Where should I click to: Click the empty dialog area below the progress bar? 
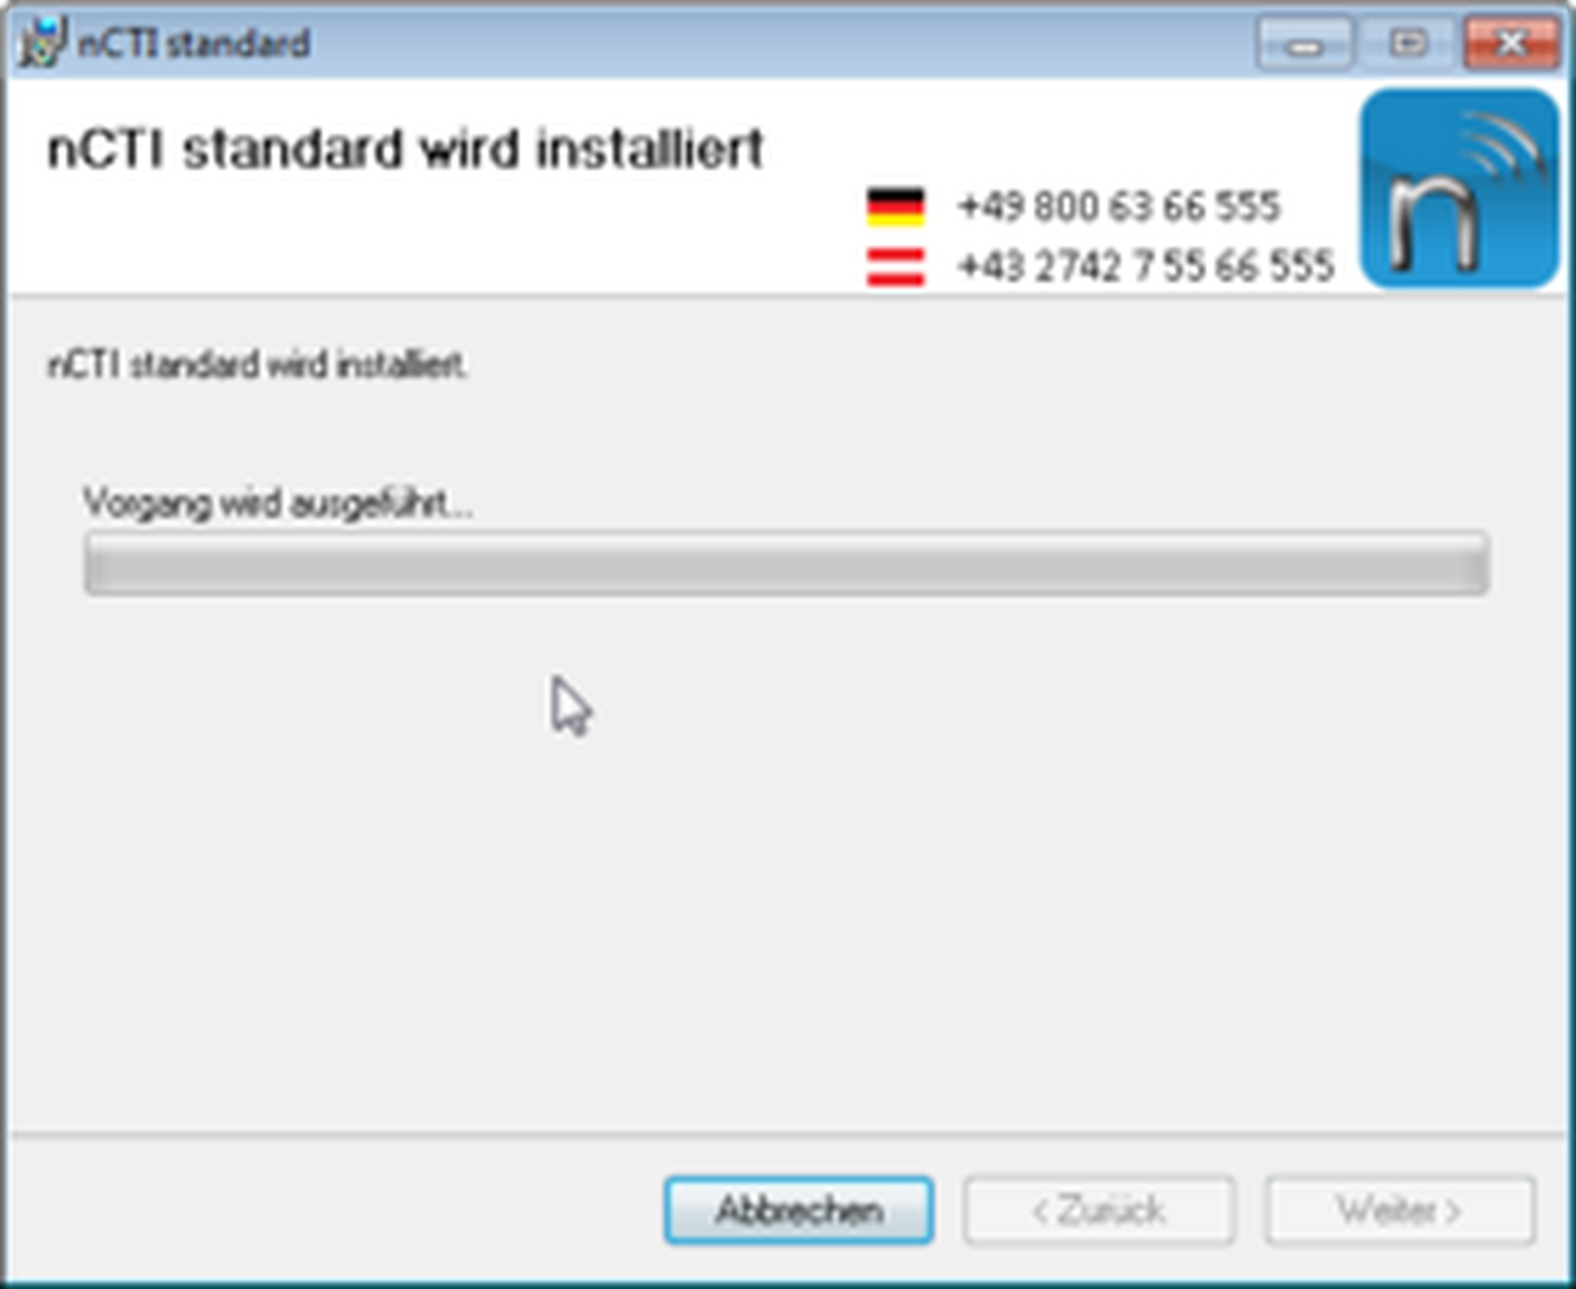(x=788, y=867)
